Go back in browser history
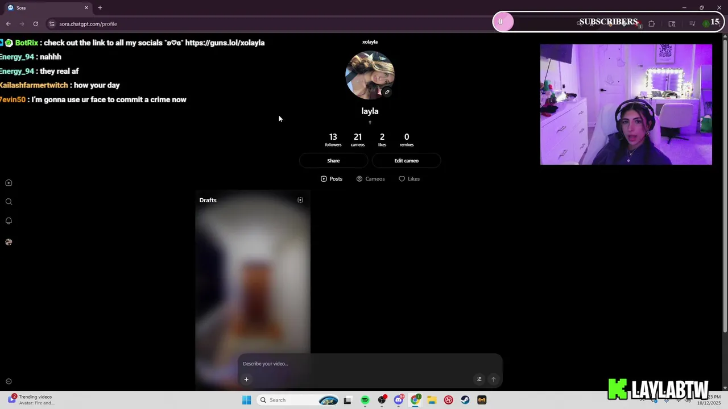The width and height of the screenshot is (728, 409). click(x=8, y=24)
